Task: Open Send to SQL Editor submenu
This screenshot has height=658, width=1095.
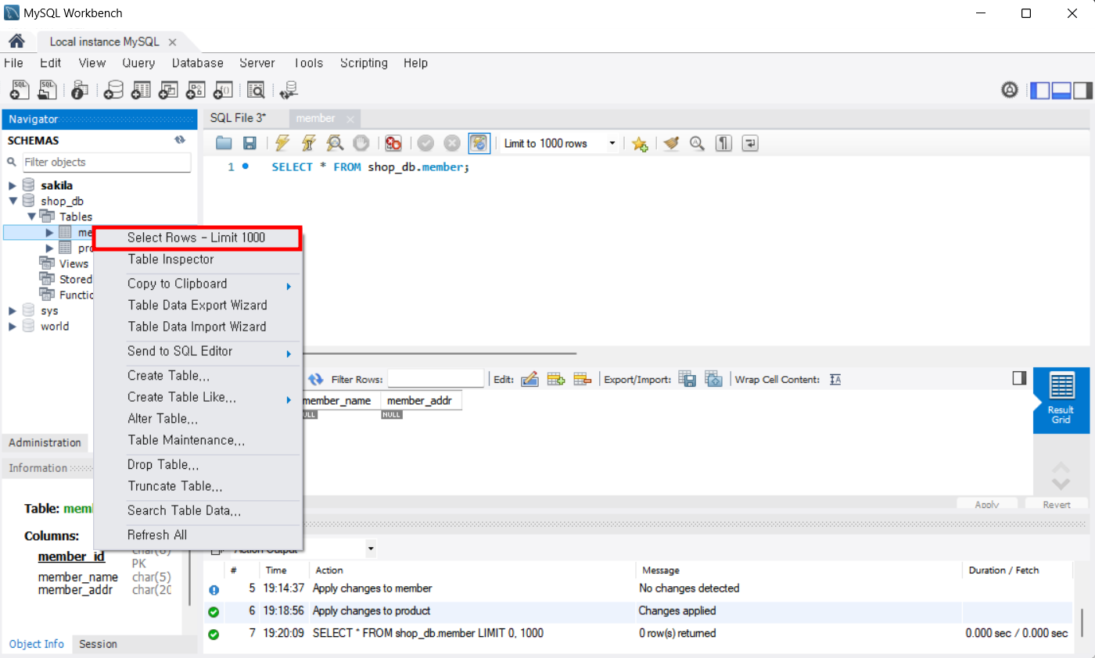Action: 197,352
